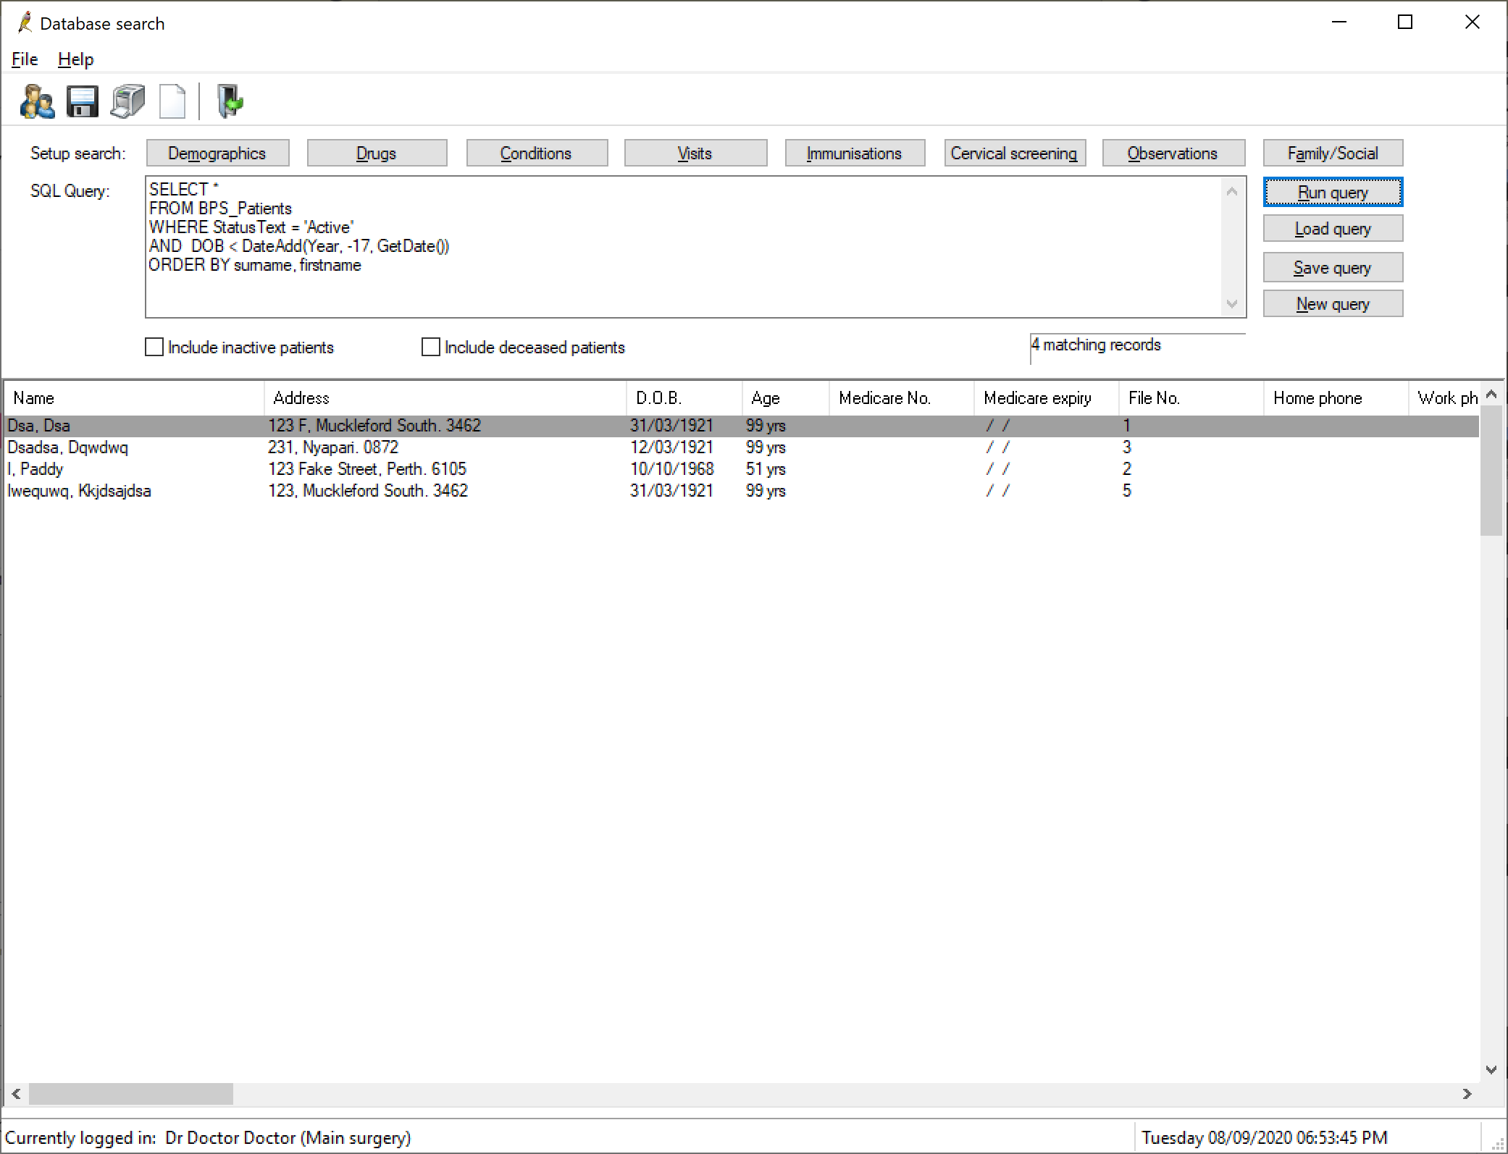Click the results scroll down arrow

pyautogui.click(x=1491, y=1069)
